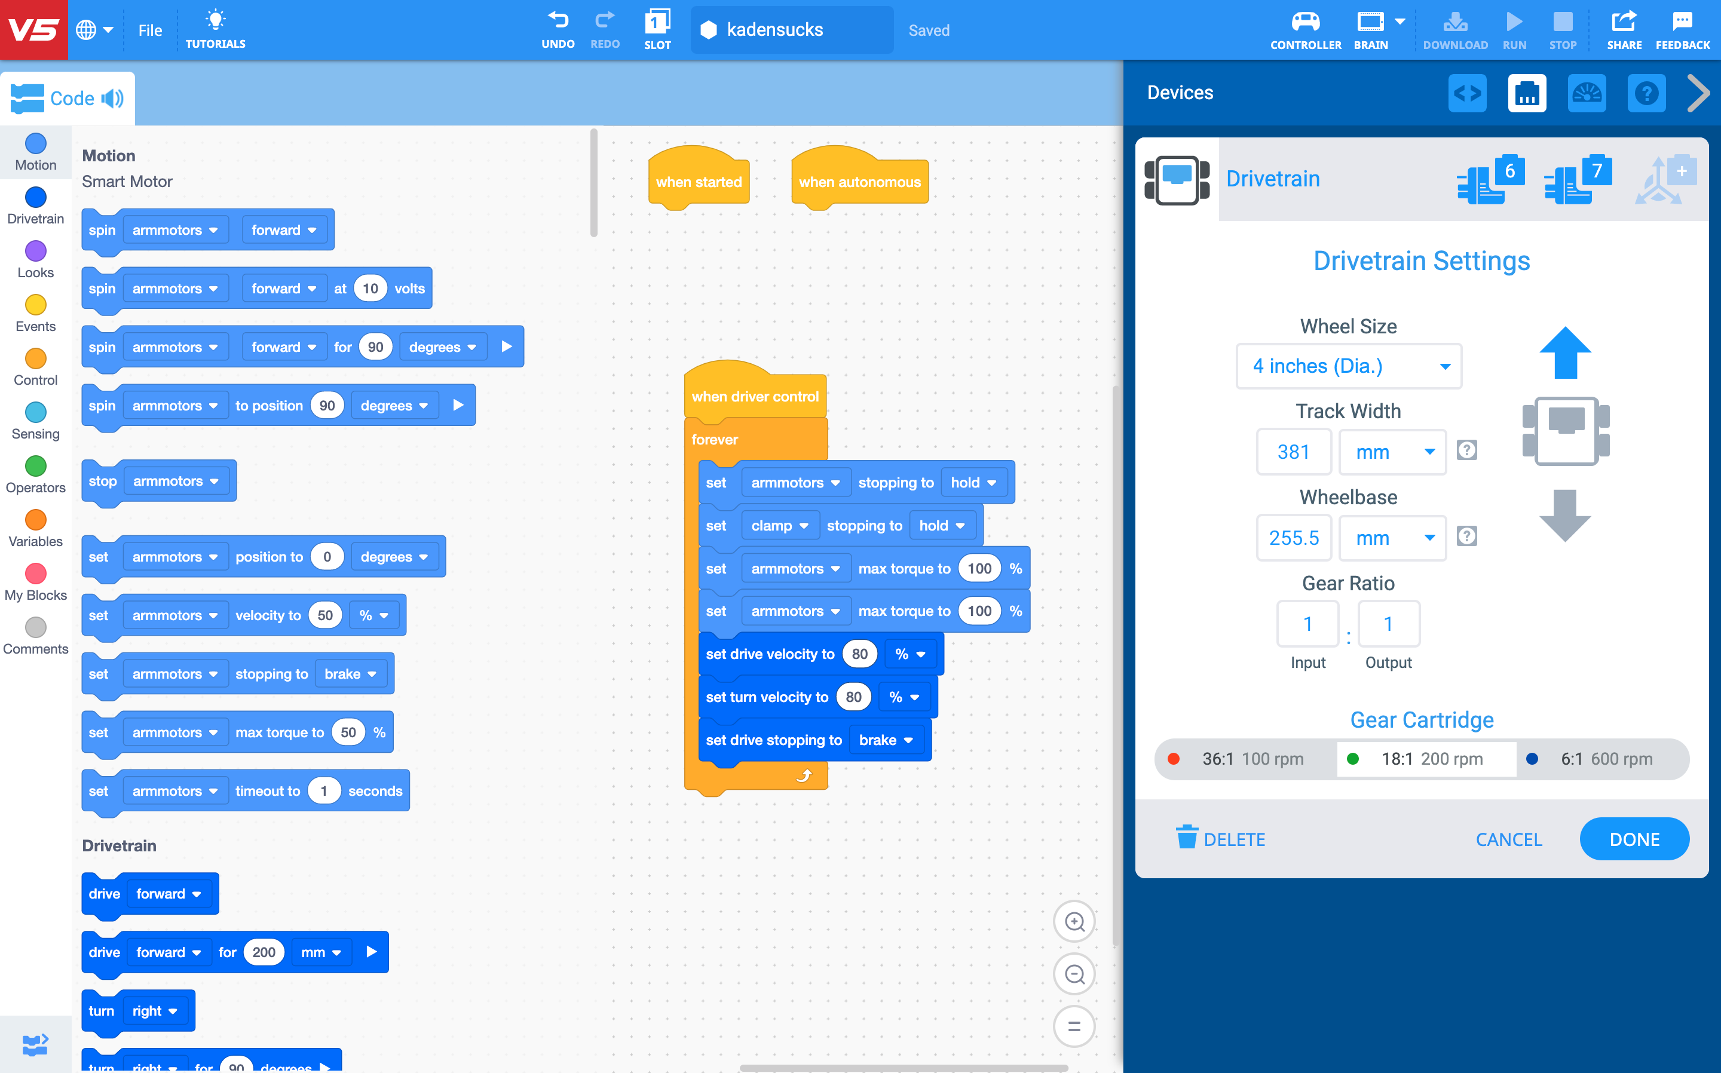Toggle drivetrain direction with the blue up arrow
Image resolution: width=1721 pixels, height=1073 pixels.
tap(1565, 352)
